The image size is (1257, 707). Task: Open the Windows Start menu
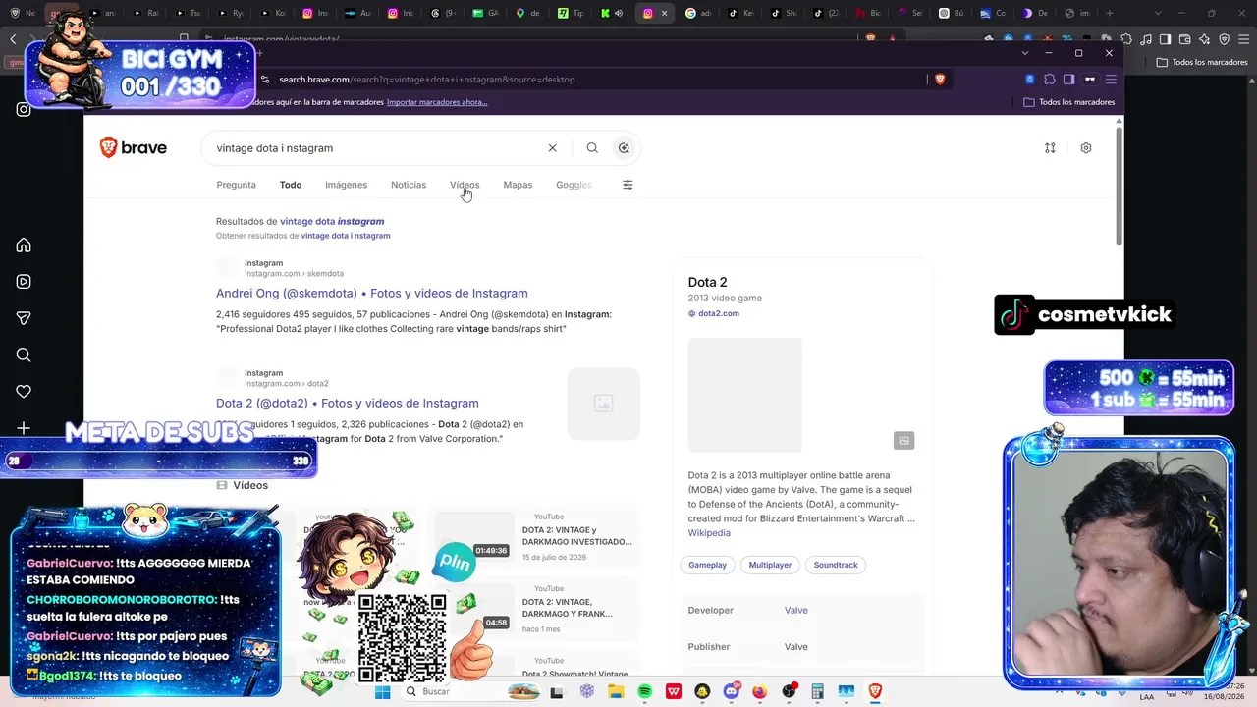click(383, 692)
